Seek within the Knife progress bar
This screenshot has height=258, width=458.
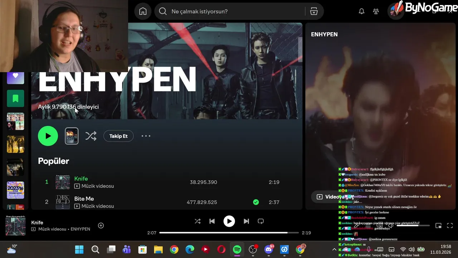[229, 233]
